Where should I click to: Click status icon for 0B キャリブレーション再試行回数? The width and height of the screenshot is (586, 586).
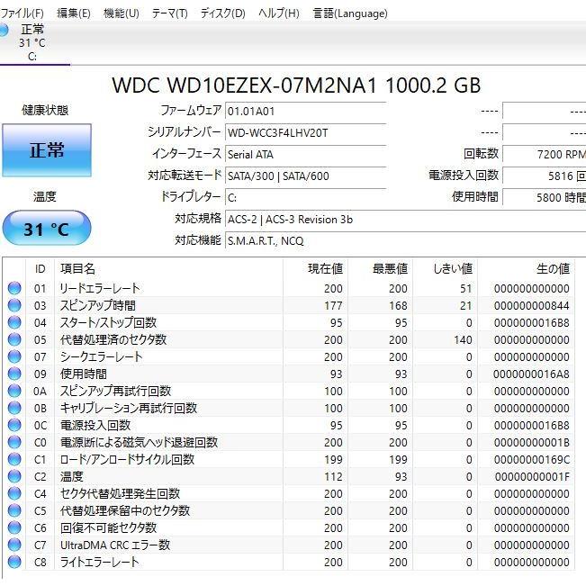click(14, 408)
